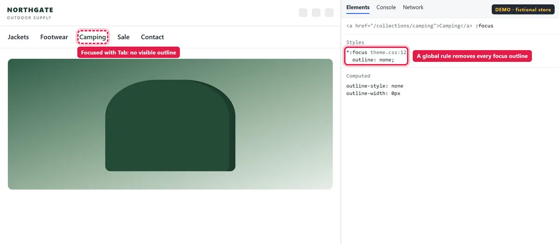
Task: Open the Footwear navigation link
Action: pyautogui.click(x=54, y=37)
